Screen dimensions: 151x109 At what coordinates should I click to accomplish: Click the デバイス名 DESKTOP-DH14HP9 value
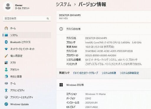pyautogui.click(x=96, y=38)
